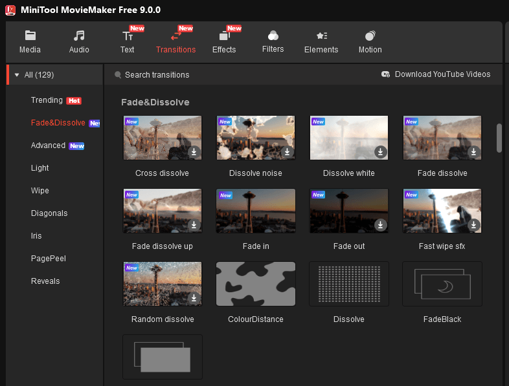509x386 pixels.
Task: Click the Fade in label
Action: 256,246
